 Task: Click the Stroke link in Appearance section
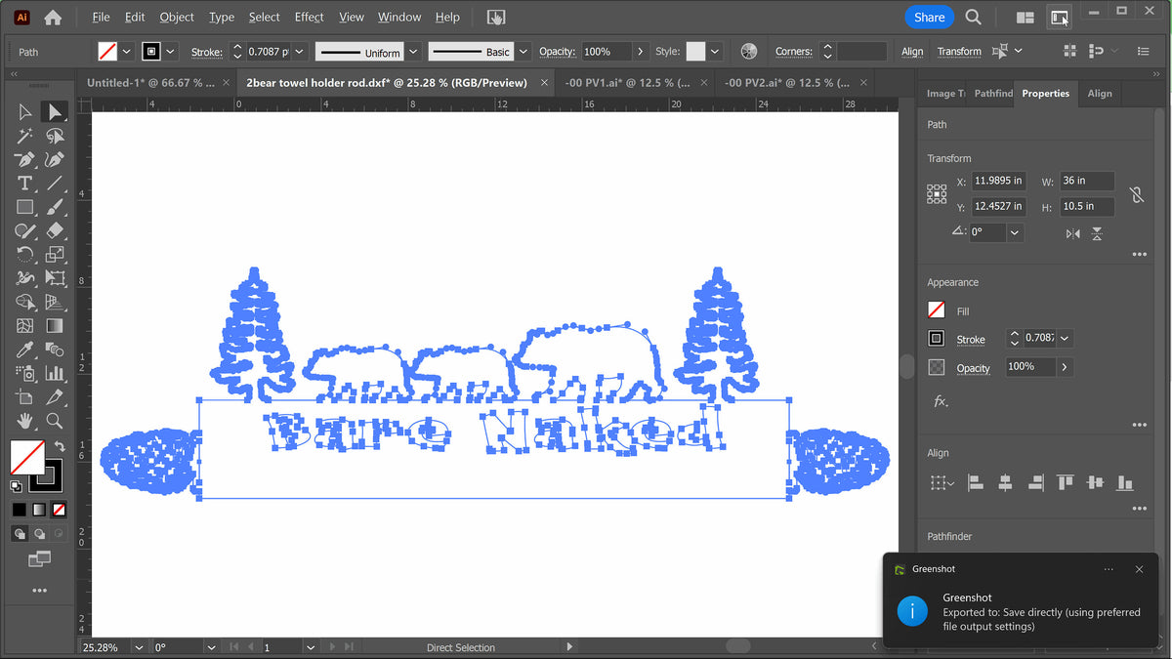coord(971,340)
